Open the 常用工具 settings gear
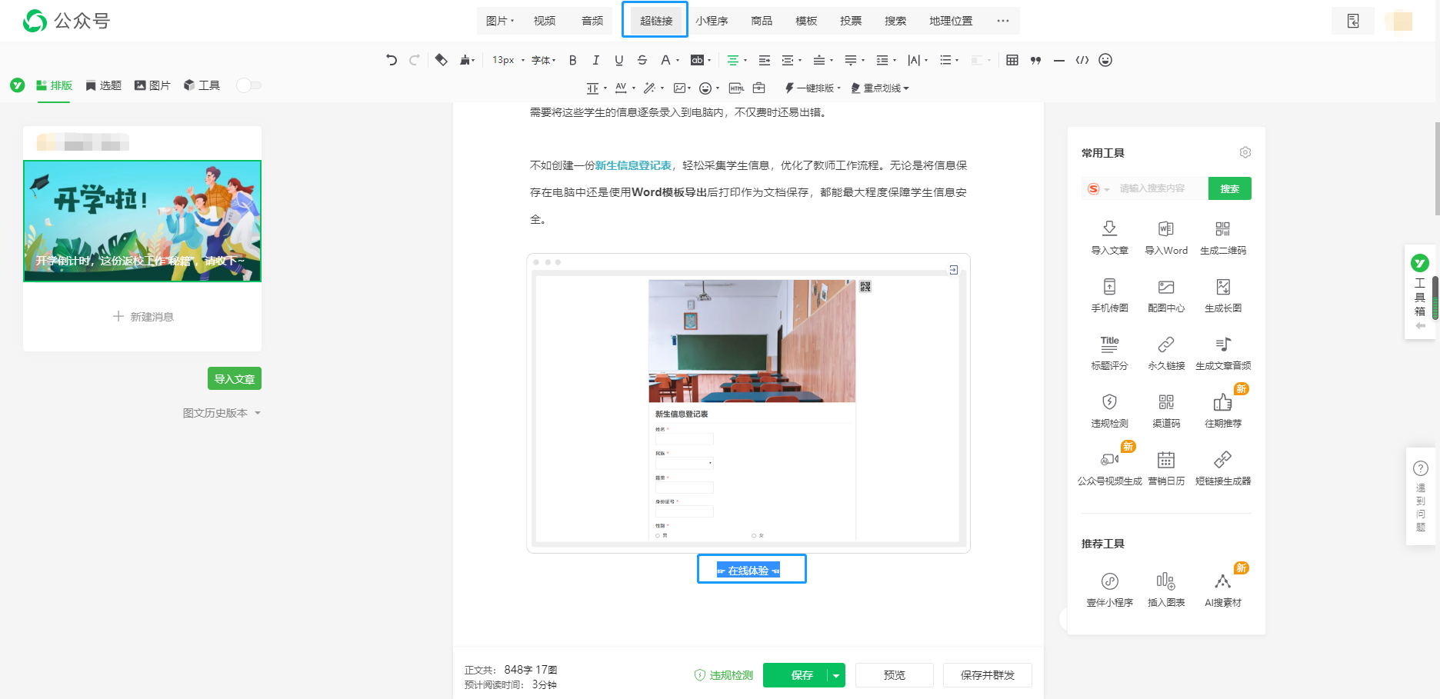The height and width of the screenshot is (699, 1440). coord(1245,152)
